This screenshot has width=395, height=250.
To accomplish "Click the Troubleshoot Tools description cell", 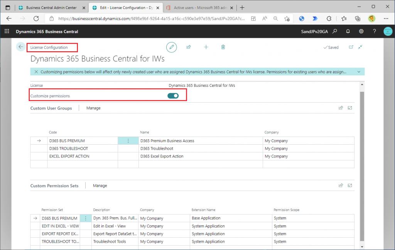I will [115, 242].
